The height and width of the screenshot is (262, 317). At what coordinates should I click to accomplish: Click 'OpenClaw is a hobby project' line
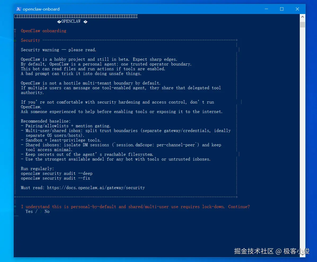99,59
